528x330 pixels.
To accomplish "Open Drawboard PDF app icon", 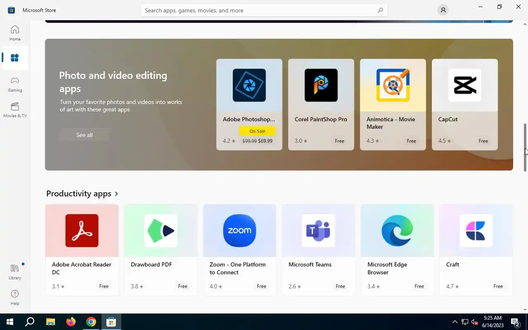I will pyautogui.click(x=160, y=230).
